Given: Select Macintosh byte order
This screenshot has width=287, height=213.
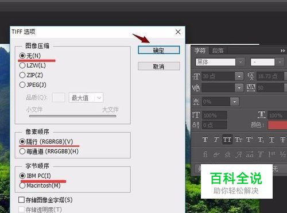Looking at the screenshot, I should [x=40, y=185].
